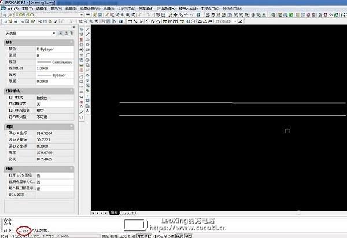Click the Diameter Dimension icon
The image size is (347, 238).
pos(153,21)
